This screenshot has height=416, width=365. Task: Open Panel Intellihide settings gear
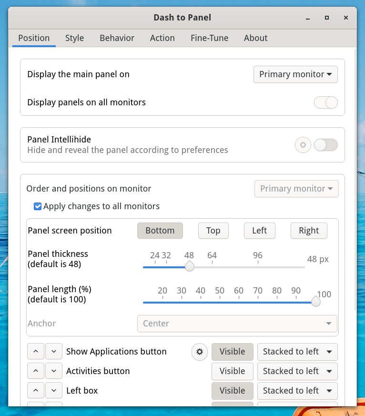pyautogui.click(x=303, y=145)
